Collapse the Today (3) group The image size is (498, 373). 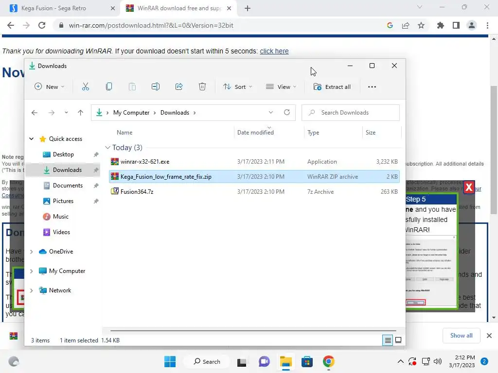pyautogui.click(x=107, y=148)
